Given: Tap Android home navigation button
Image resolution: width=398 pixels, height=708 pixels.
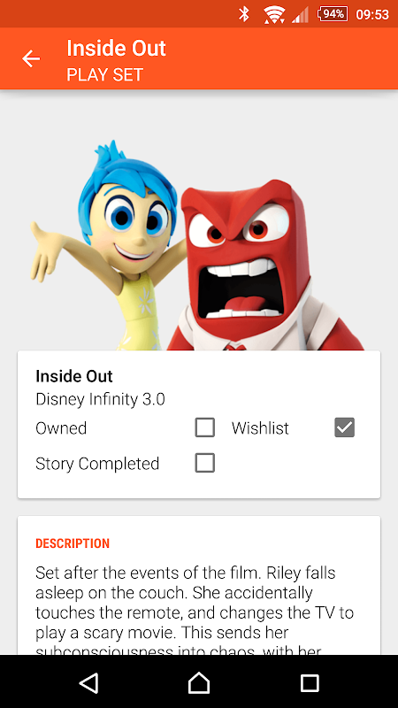Looking at the screenshot, I should pos(199,682).
